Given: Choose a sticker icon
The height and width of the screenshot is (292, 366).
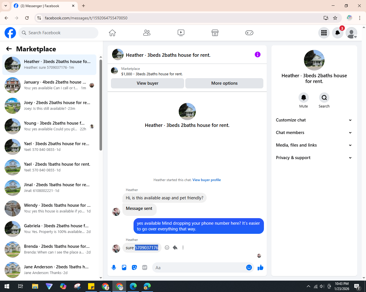Looking at the screenshot, I should click(x=134, y=267).
